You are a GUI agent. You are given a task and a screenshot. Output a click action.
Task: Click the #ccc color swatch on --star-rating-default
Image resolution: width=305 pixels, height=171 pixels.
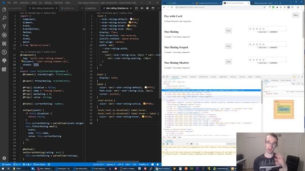click(x=131, y=19)
